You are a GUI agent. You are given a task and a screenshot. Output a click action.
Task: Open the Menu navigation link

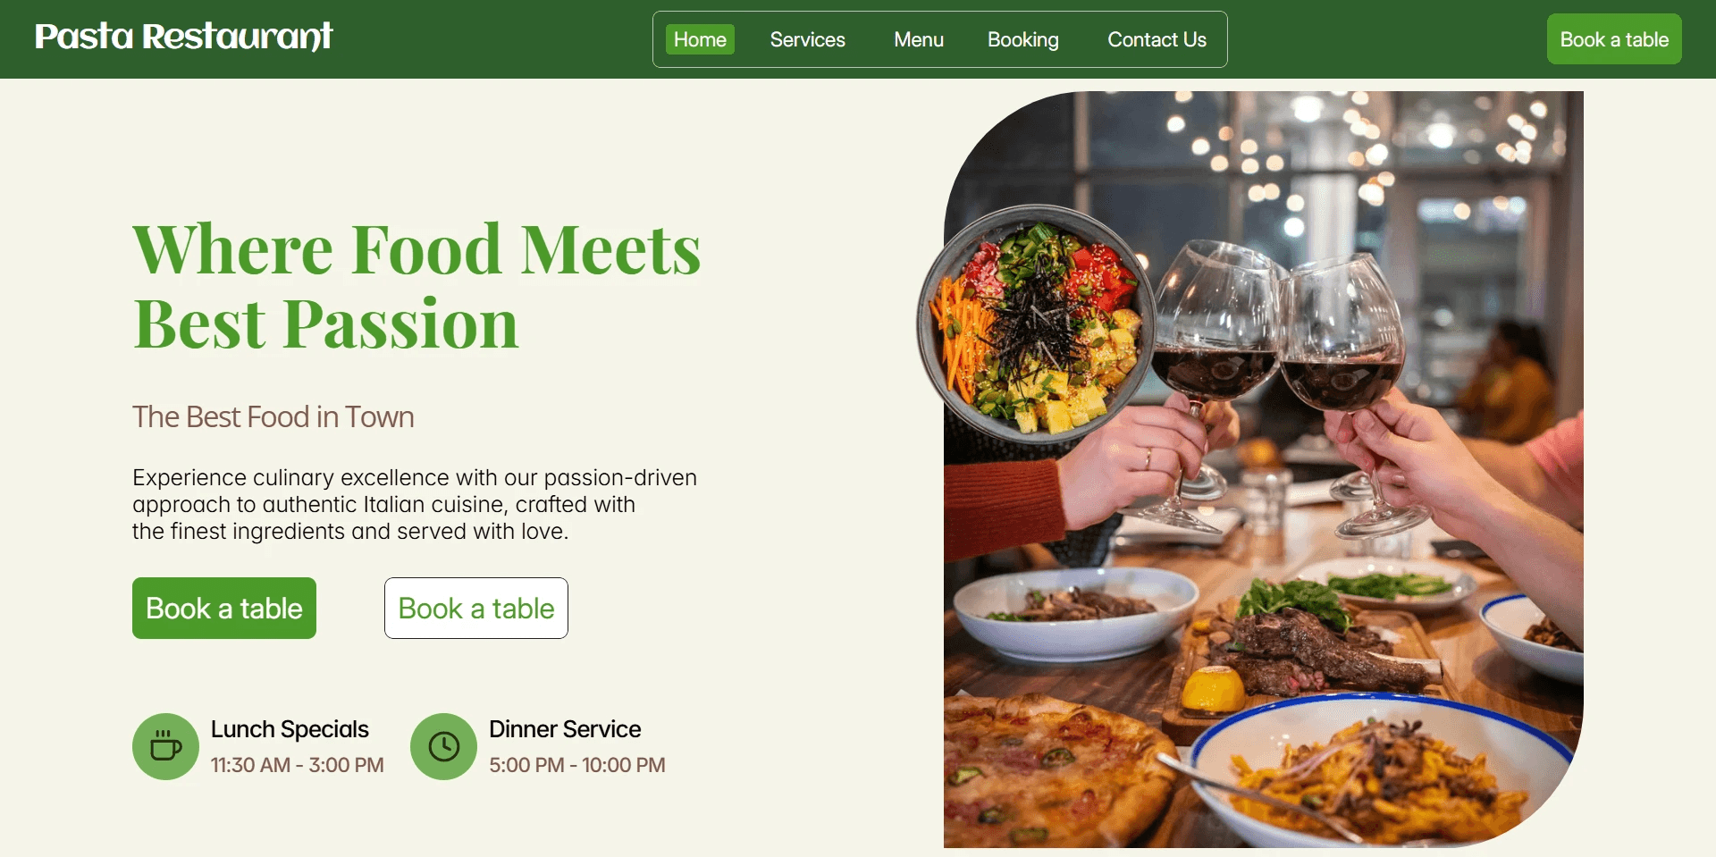pyautogui.click(x=919, y=39)
